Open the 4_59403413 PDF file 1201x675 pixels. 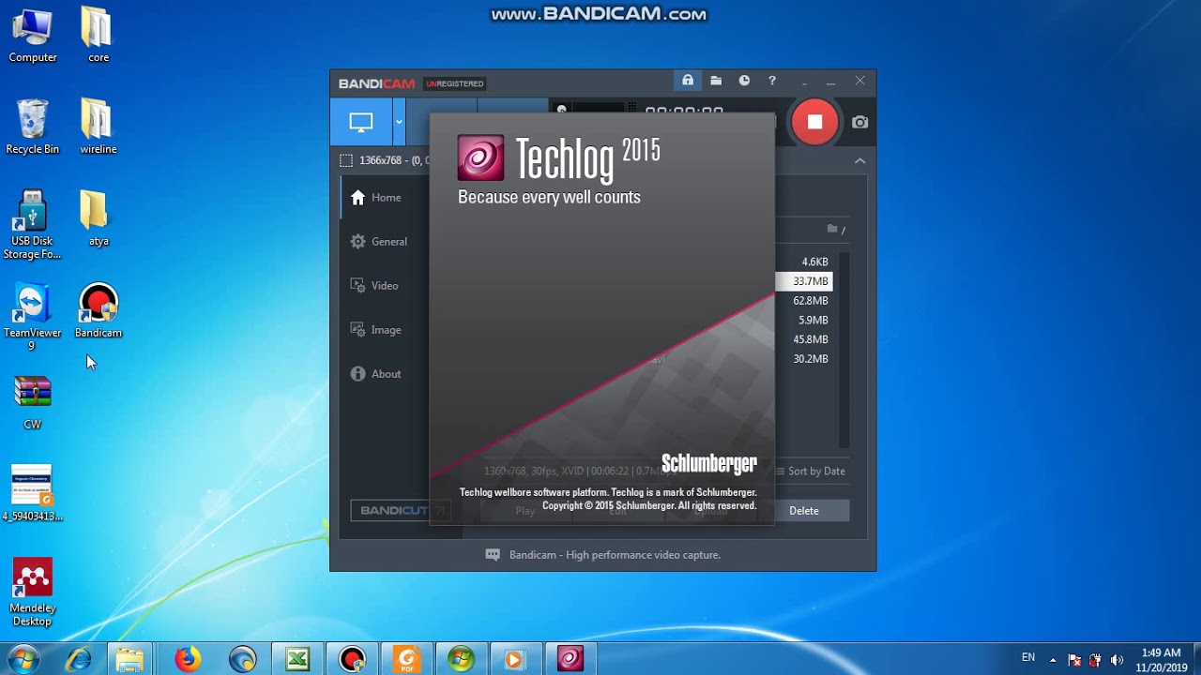pyautogui.click(x=33, y=493)
